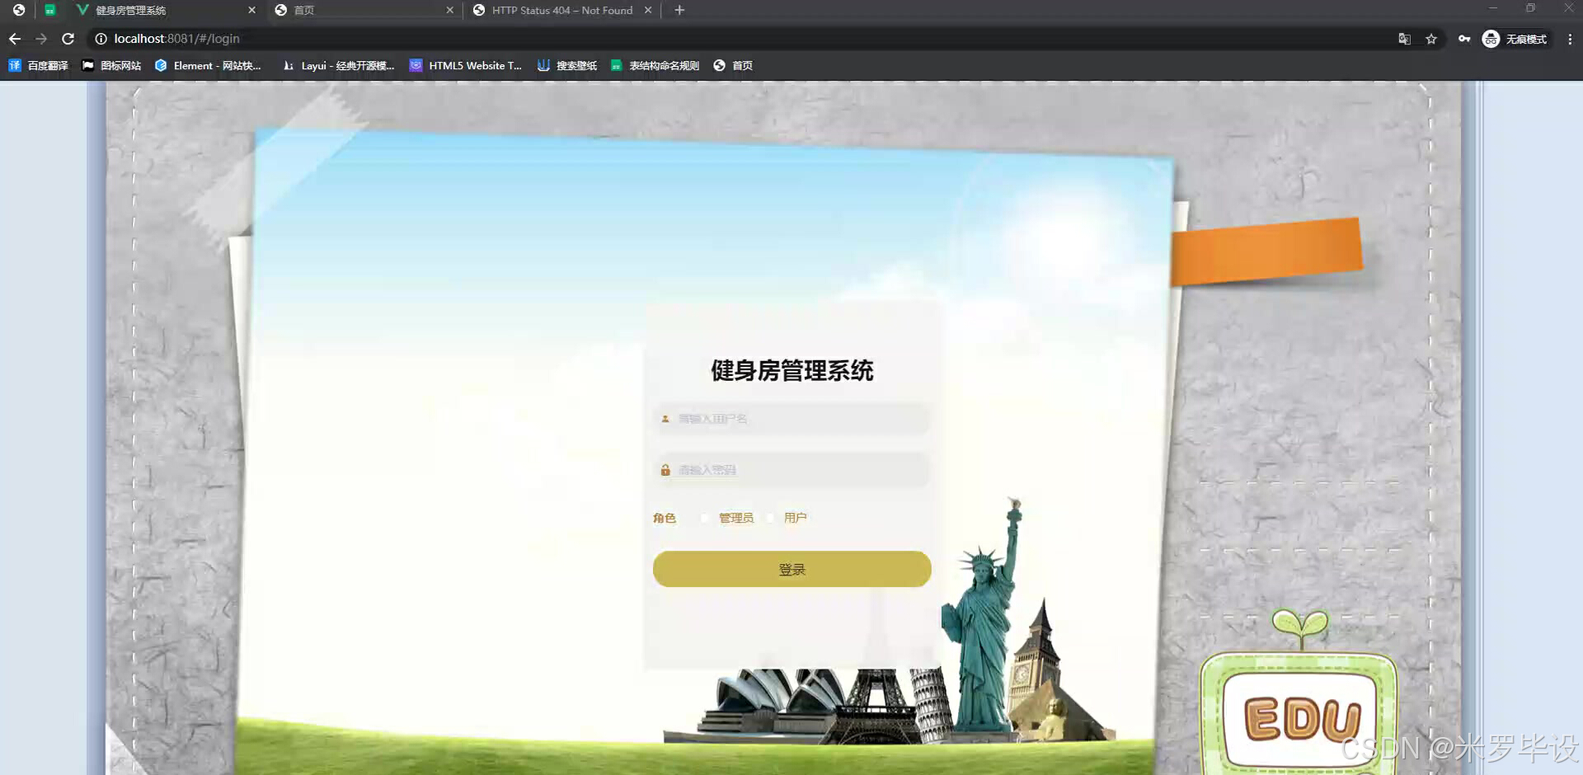Focus the password input field
Image resolution: width=1583 pixels, height=775 pixels.
click(x=791, y=470)
